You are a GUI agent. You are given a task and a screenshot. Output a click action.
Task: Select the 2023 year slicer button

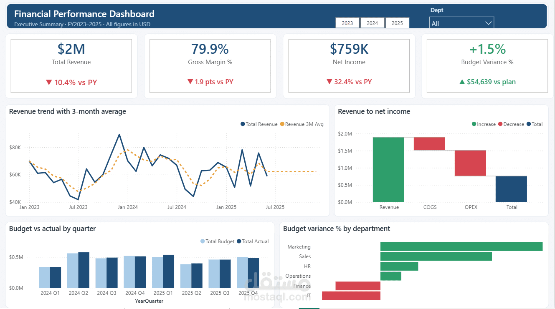pyautogui.click(x=347, y=23)
